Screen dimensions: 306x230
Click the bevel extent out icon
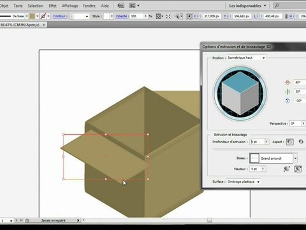287,169
